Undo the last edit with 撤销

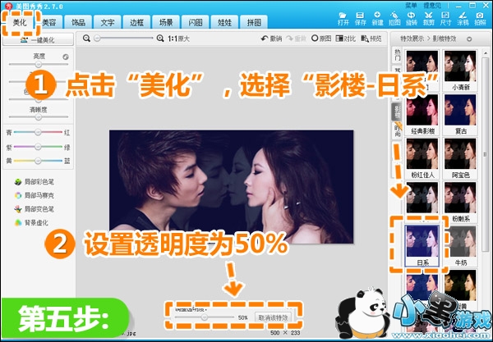coord(271,39)
